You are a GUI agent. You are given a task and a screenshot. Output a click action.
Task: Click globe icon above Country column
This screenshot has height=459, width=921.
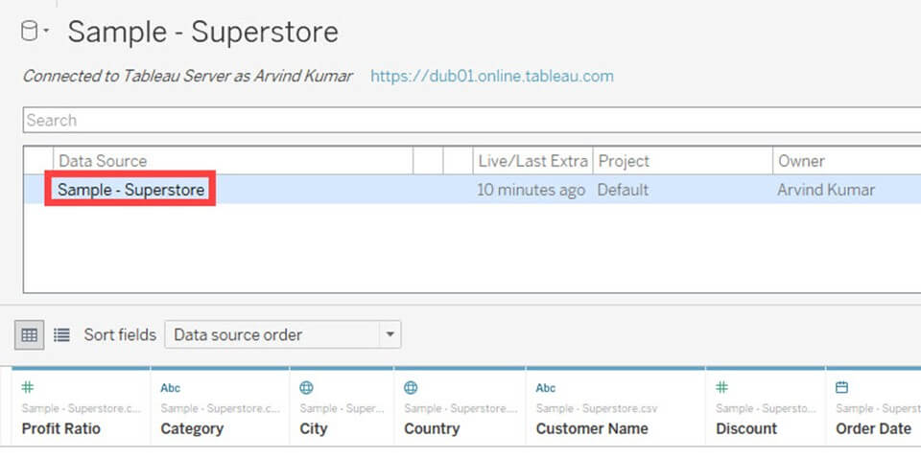[411, 388]
